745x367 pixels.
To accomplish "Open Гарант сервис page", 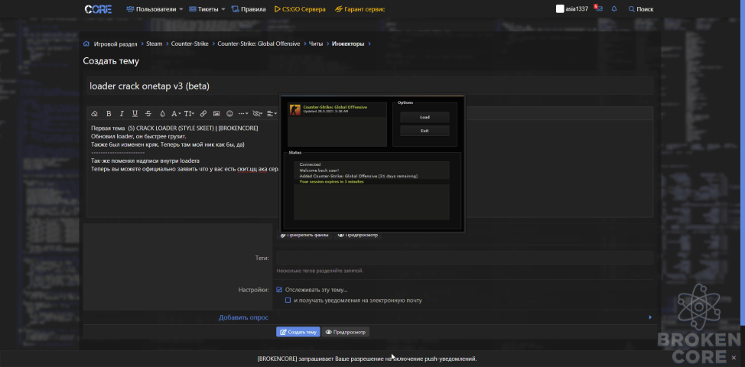I will pyautogui.click(x=360, y=9).
